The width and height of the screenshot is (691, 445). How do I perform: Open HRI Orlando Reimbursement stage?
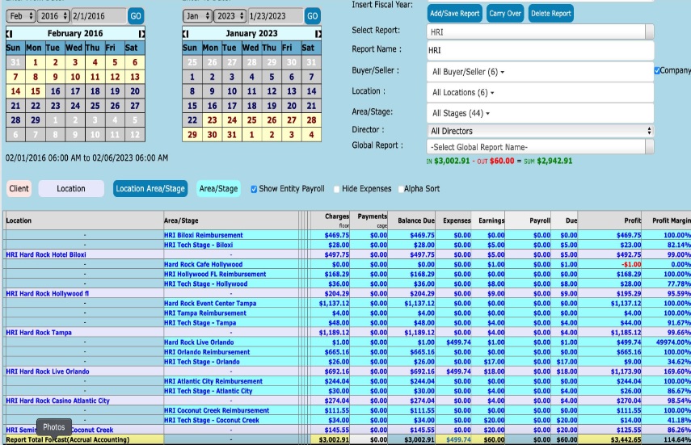point(207,352)
